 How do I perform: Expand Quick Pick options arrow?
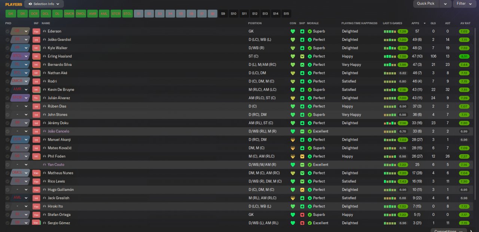point(445,4)
